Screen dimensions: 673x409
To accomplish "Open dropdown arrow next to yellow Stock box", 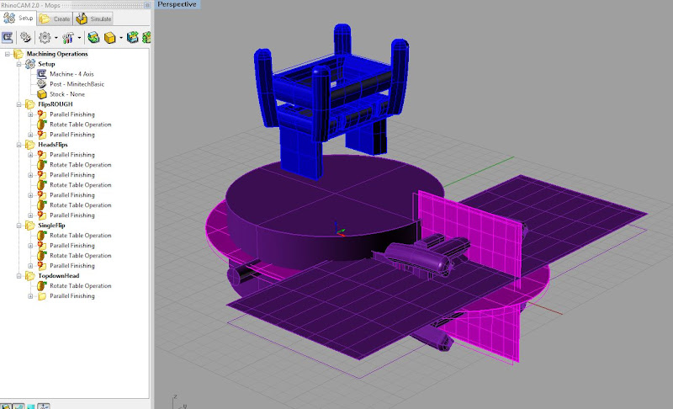I will coord(121,38).
